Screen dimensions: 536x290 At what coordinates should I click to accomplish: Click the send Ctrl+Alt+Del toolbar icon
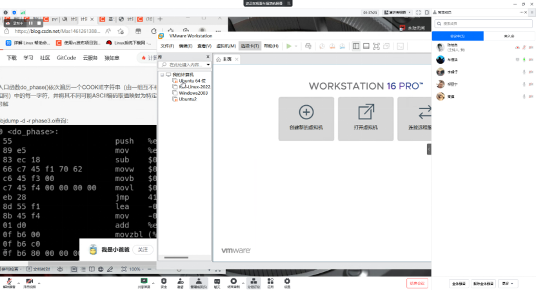click(308, 46)
